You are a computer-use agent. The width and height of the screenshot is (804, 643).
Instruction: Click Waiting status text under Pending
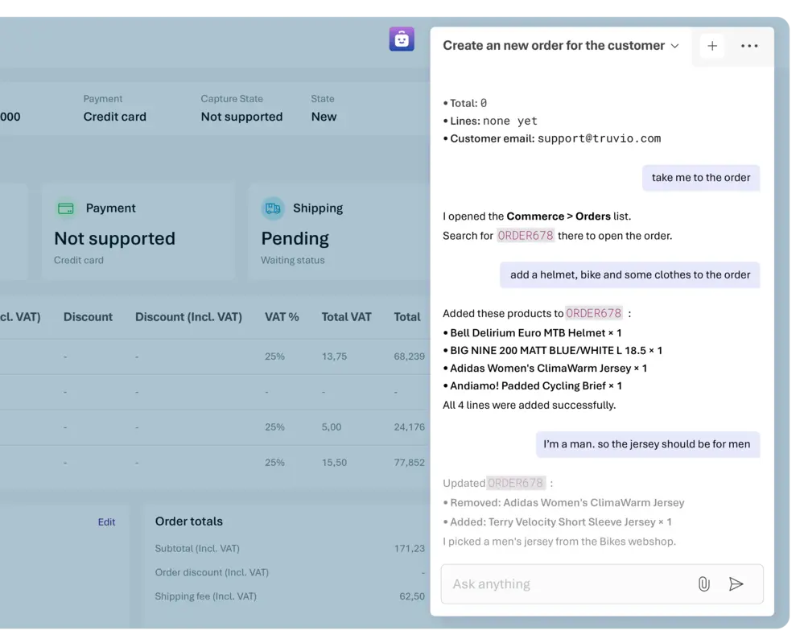pos(292,260)
